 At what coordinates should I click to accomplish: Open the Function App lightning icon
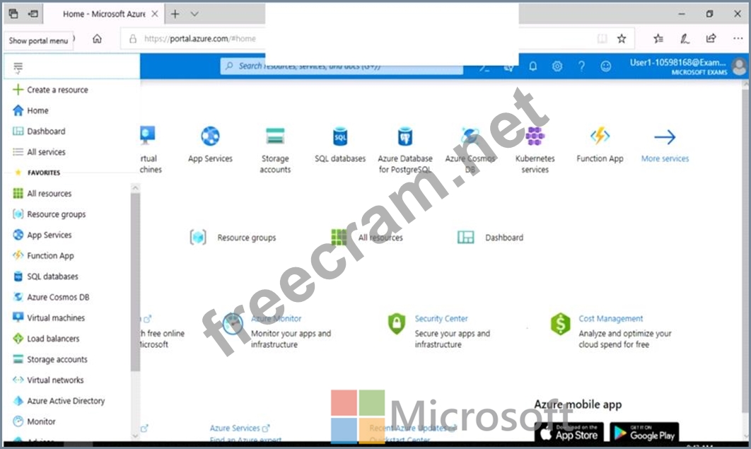(600, 136)
